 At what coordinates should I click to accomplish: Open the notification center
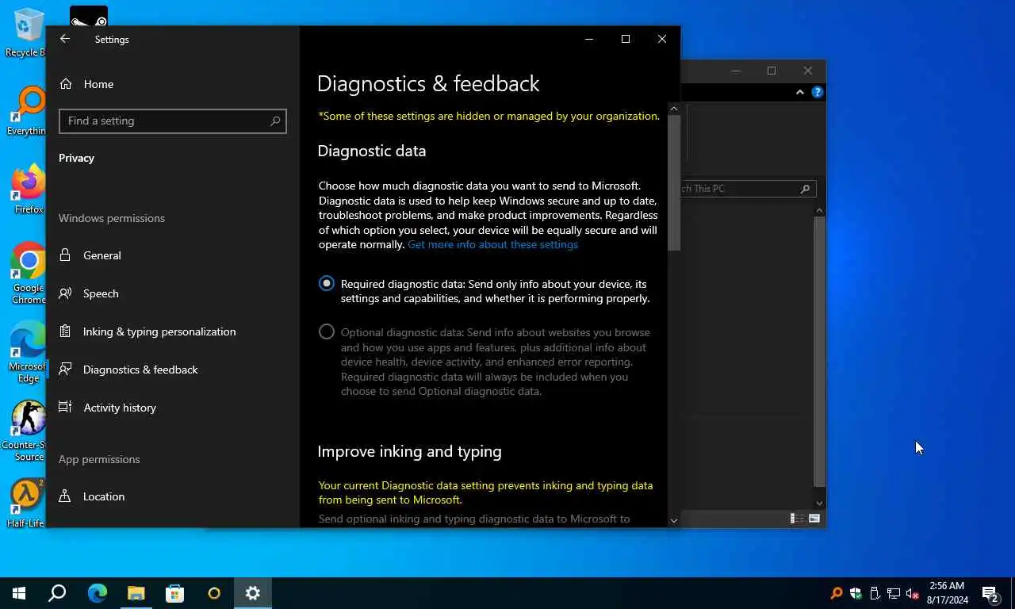click(990, 593)
